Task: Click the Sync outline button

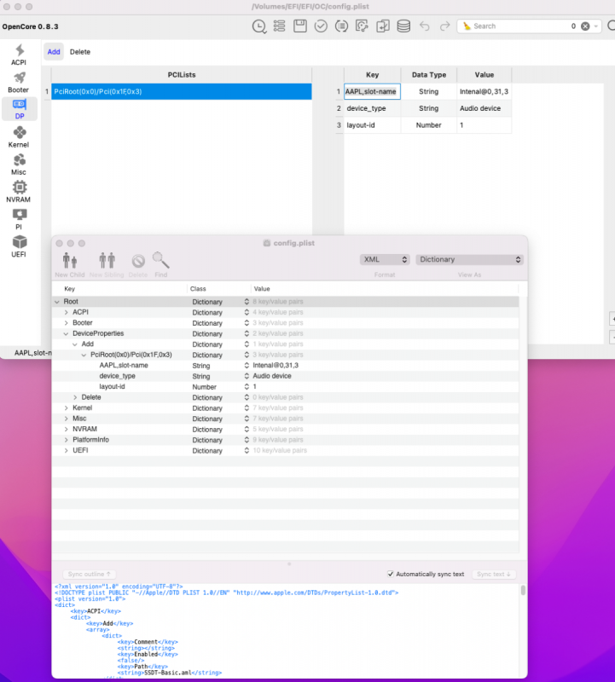Action: [x=90, y=574]
